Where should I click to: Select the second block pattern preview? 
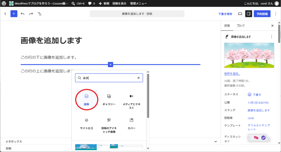coord(126,147)
